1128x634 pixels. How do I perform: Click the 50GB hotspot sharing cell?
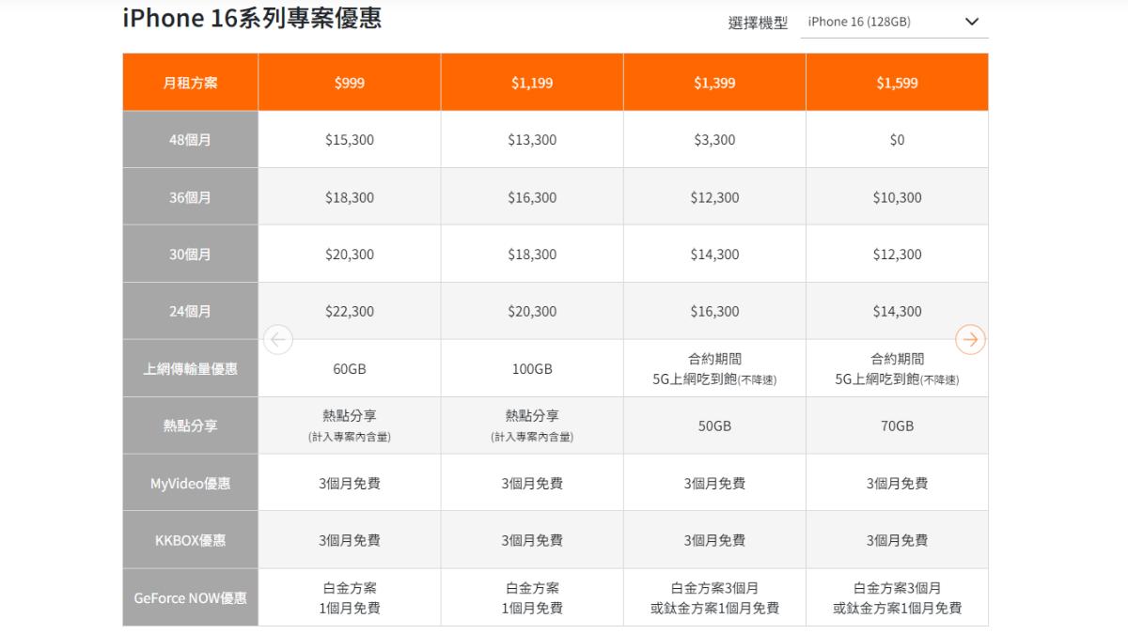point(714,426)
